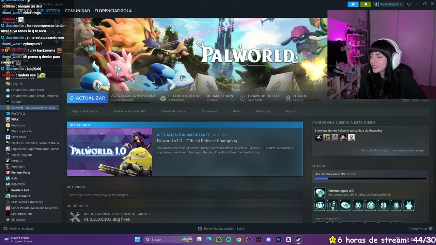
Task: Click the activity text field 'Diles algo sobre este juego'
Action: (185, 195)
